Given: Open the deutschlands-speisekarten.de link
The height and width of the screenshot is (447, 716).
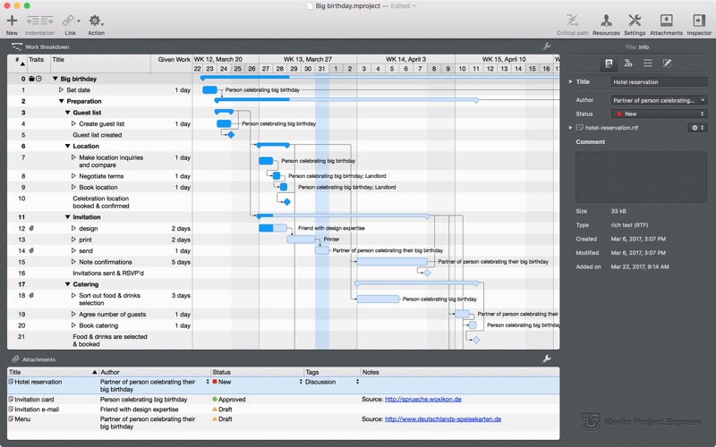Looking at the screenshot, I should (443, 419).
